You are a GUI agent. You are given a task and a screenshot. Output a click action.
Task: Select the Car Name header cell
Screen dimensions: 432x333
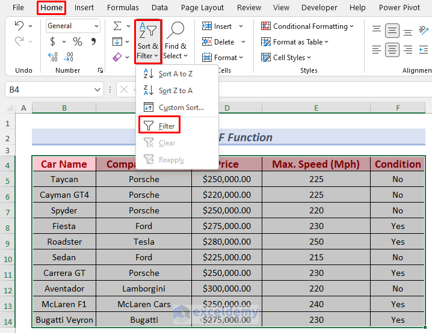pos(64,164)
